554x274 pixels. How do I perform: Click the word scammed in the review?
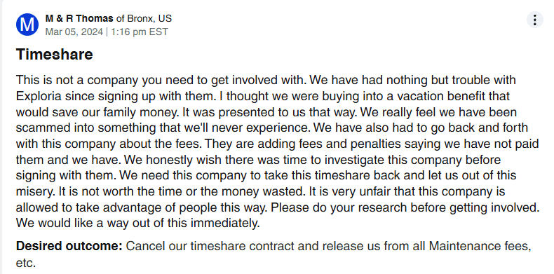pyautogui.click(x=43, y=128)
